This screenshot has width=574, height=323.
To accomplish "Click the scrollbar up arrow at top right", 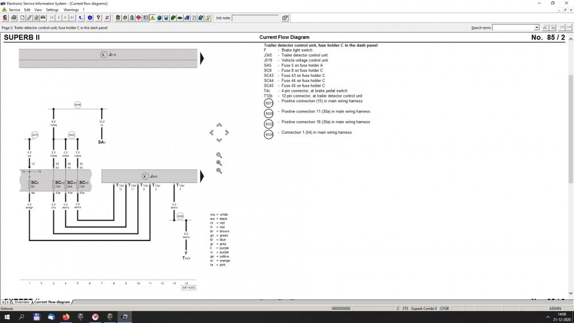I will pos(571,38).
